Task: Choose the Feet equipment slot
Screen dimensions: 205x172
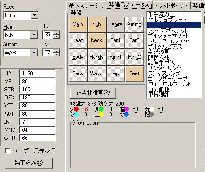Action: coord(134,73)
